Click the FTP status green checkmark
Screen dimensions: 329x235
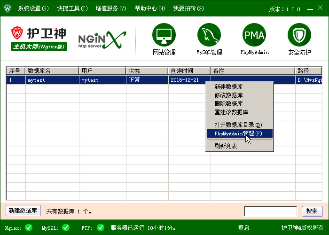[101, 227]
